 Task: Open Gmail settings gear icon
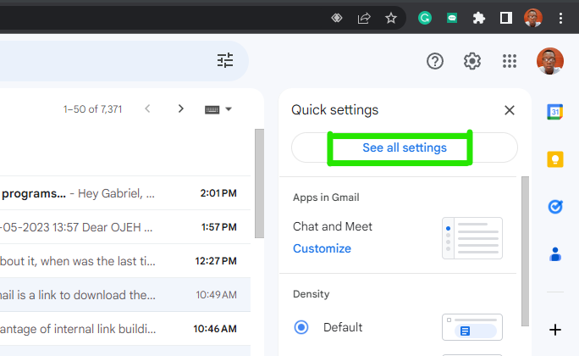pos(471,61)
